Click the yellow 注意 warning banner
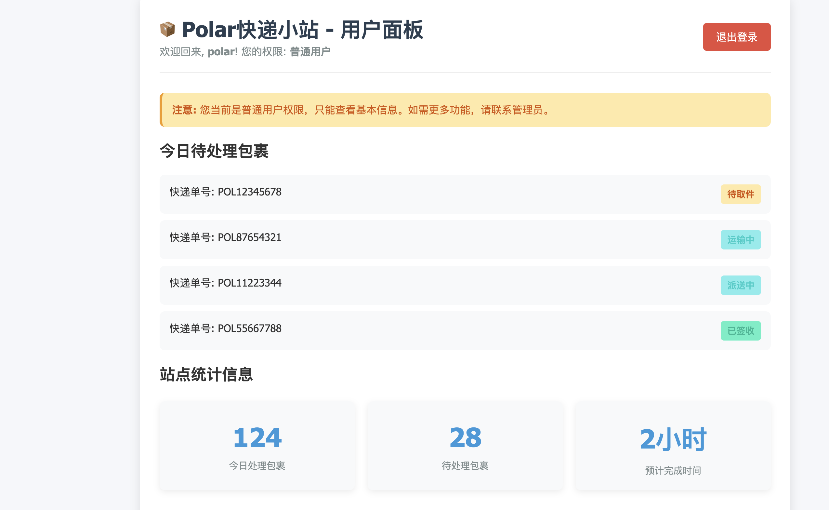This screenshot has height=510, width=829. tap(465, 110)
